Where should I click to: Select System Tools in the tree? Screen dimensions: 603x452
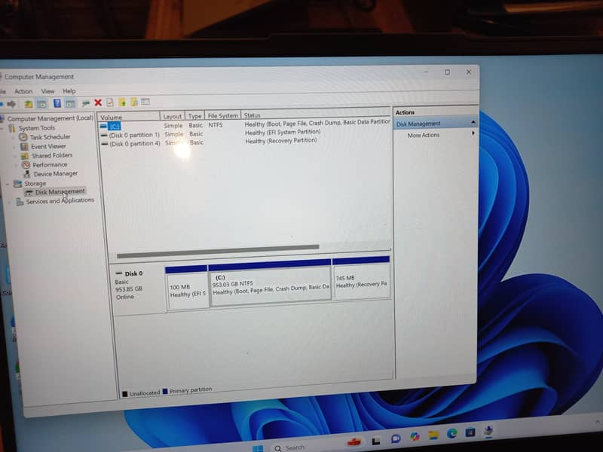pyautogui.click(x=36, y=128)
